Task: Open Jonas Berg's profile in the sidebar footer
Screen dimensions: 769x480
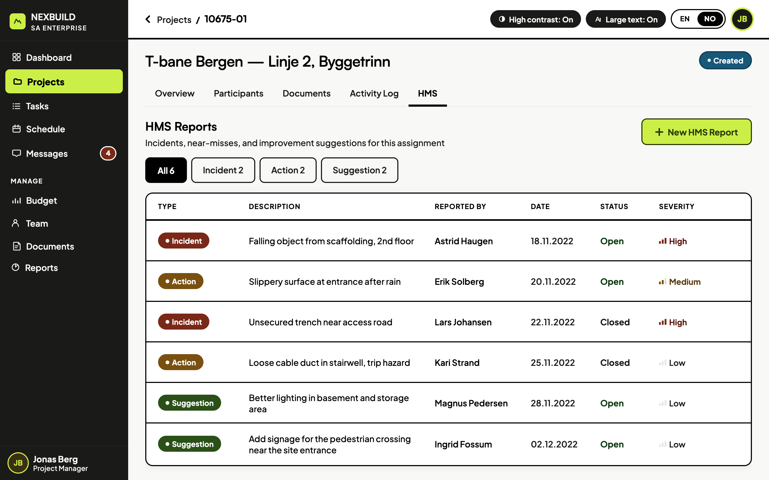Action: point(64,463)
